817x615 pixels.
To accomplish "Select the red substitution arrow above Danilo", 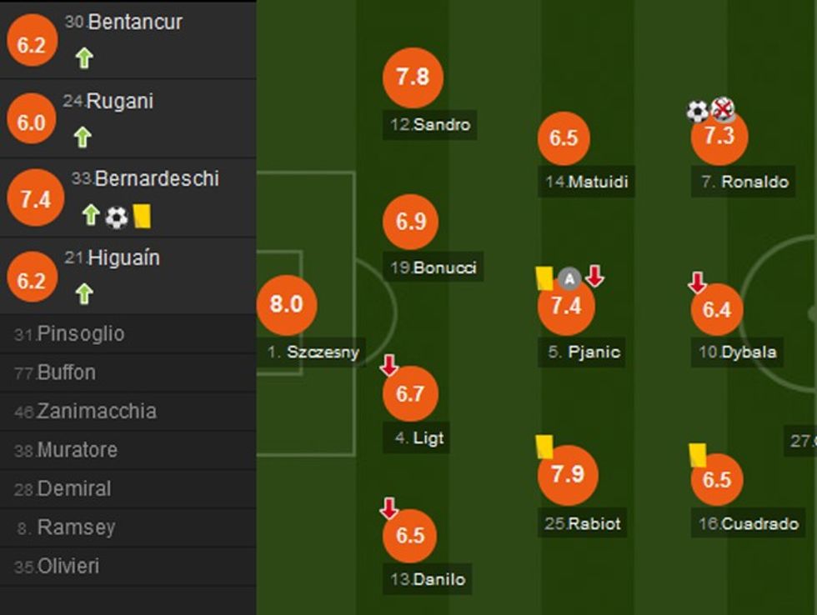I will pos(391,506).
